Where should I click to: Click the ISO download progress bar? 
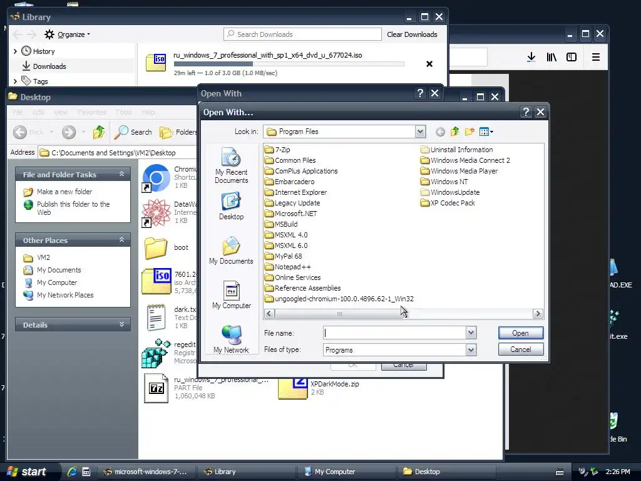coord(289,64)
